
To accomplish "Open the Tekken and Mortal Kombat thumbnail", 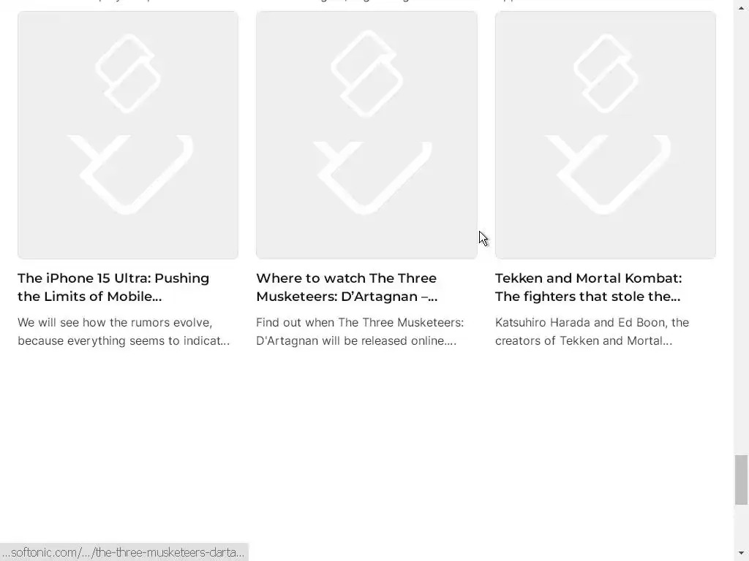I will 606,135.
